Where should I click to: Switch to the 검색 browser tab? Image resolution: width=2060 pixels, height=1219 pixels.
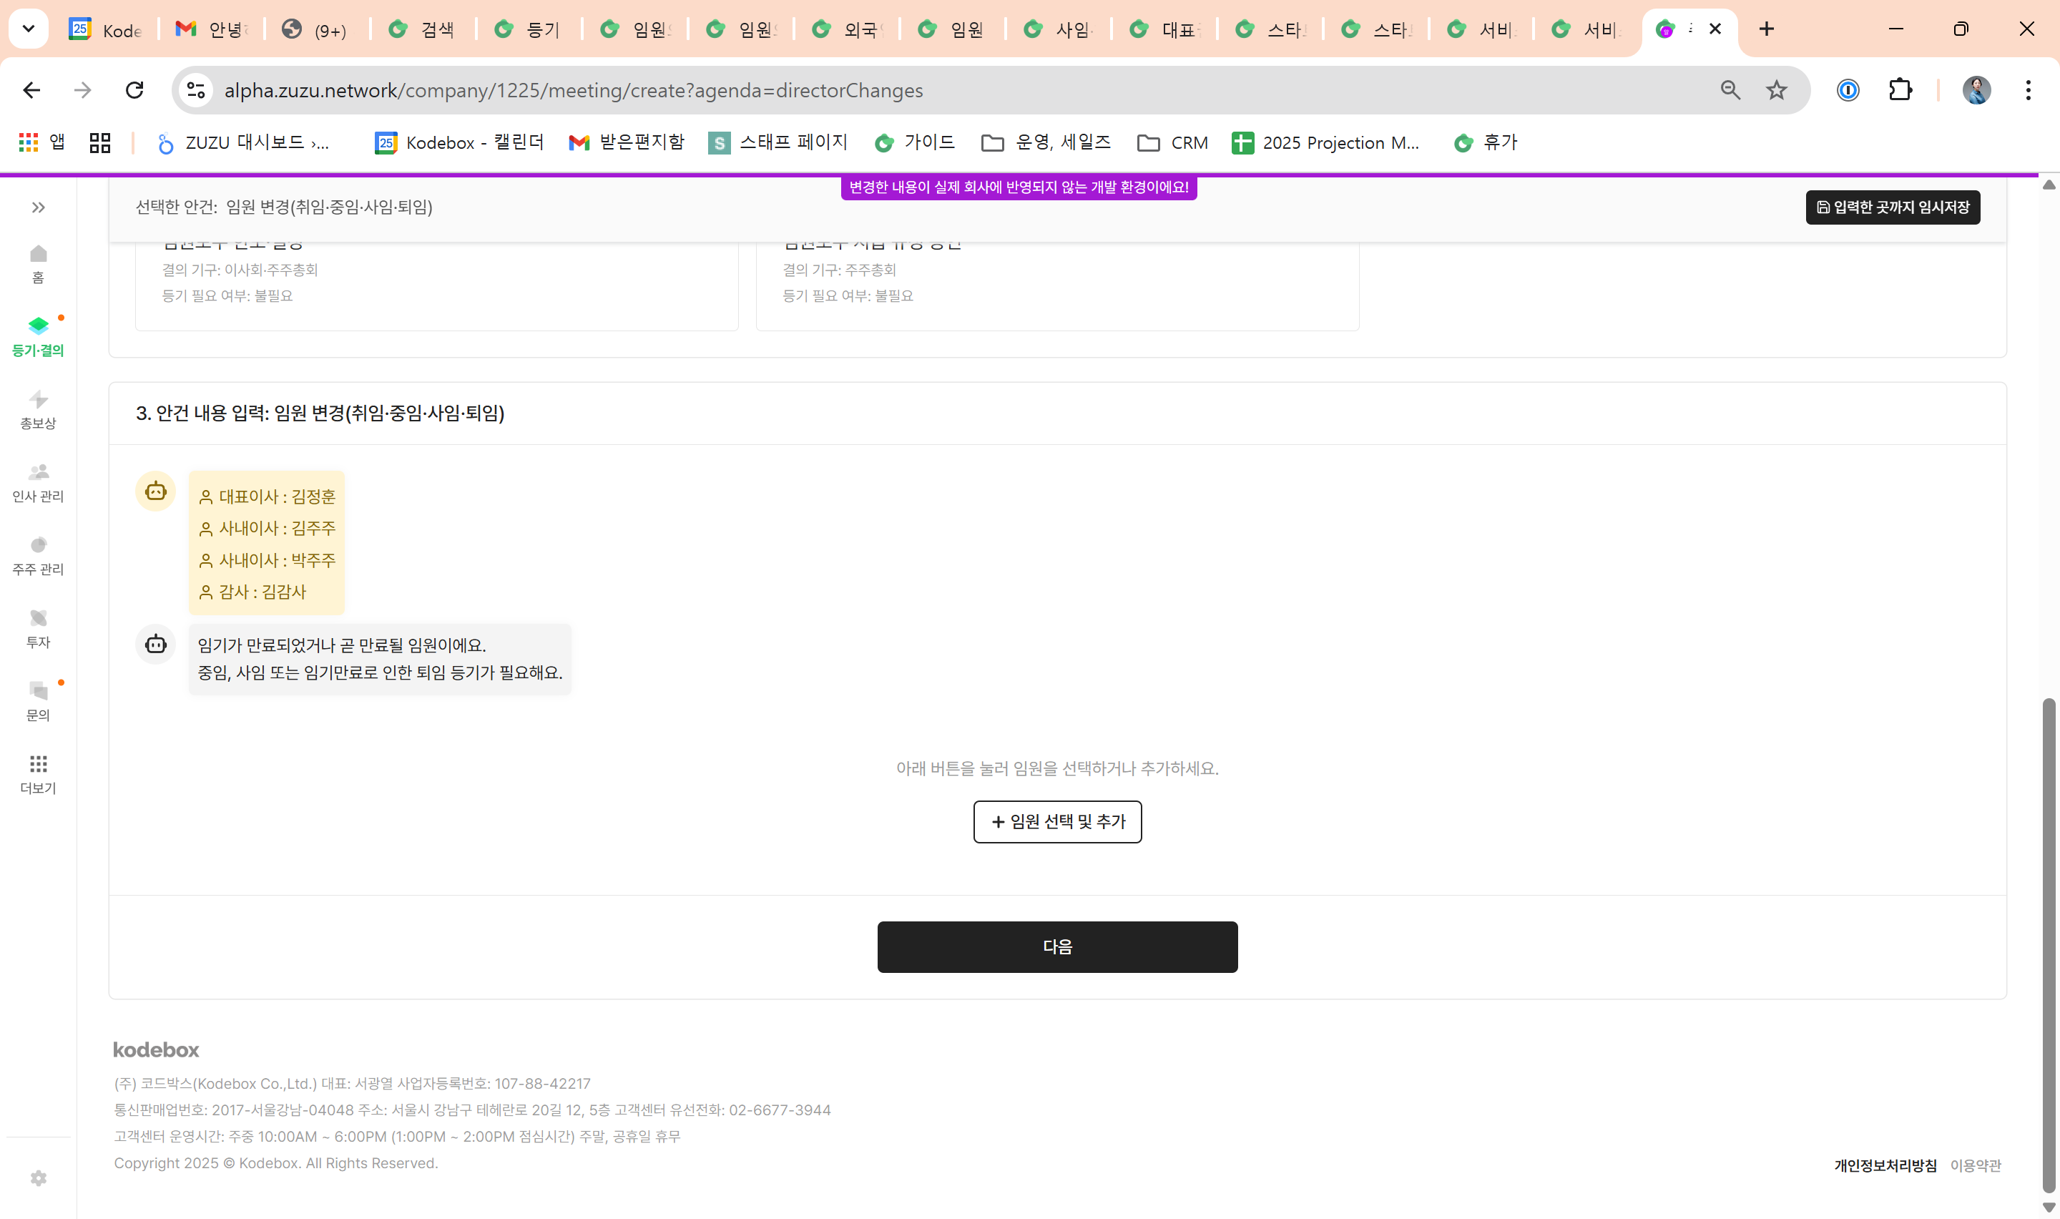click(x=423, y=29)
